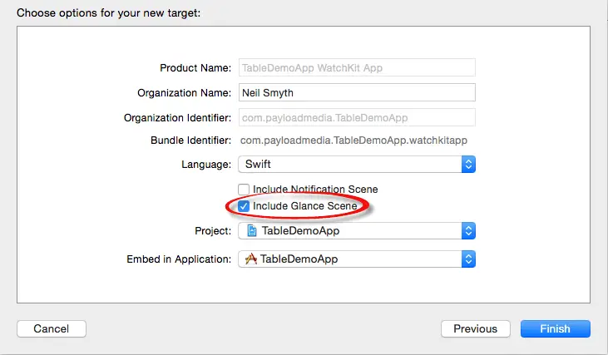Click the blue arrows on the Project popup
This screenshot has height=355, width=608.
pos(468,231)
